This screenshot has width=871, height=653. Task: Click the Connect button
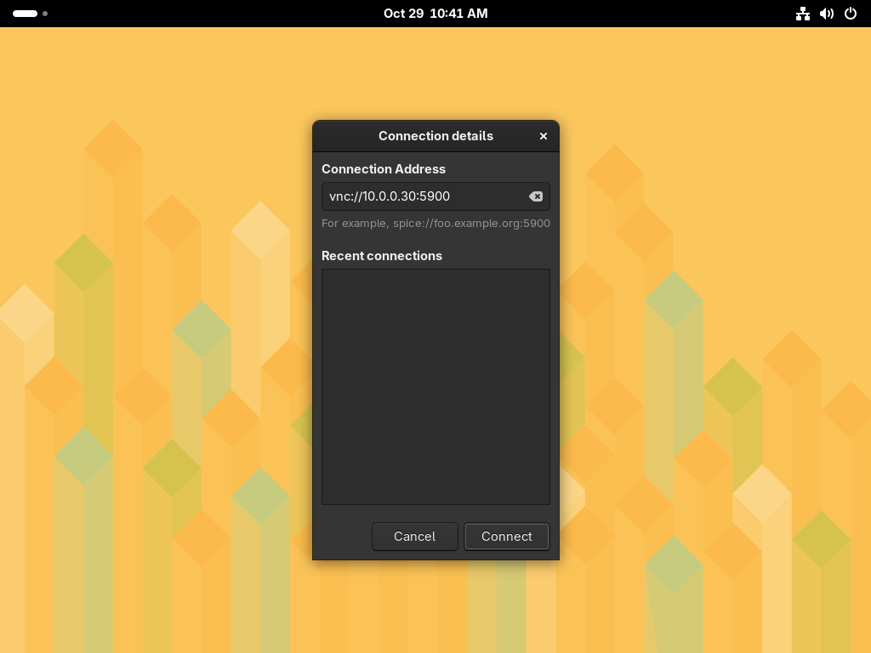(x=507, y=537)
